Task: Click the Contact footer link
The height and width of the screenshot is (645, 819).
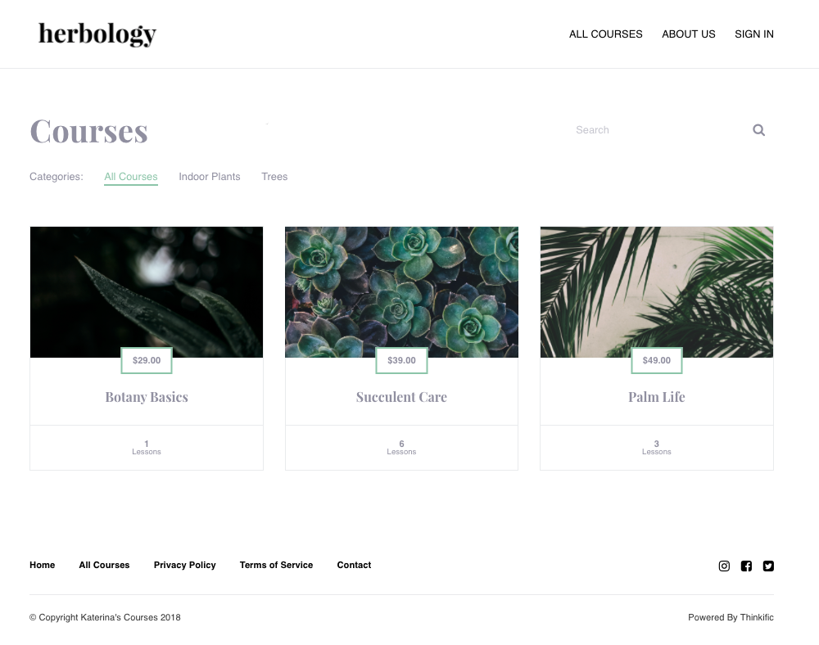Action: tap(354, 565)
